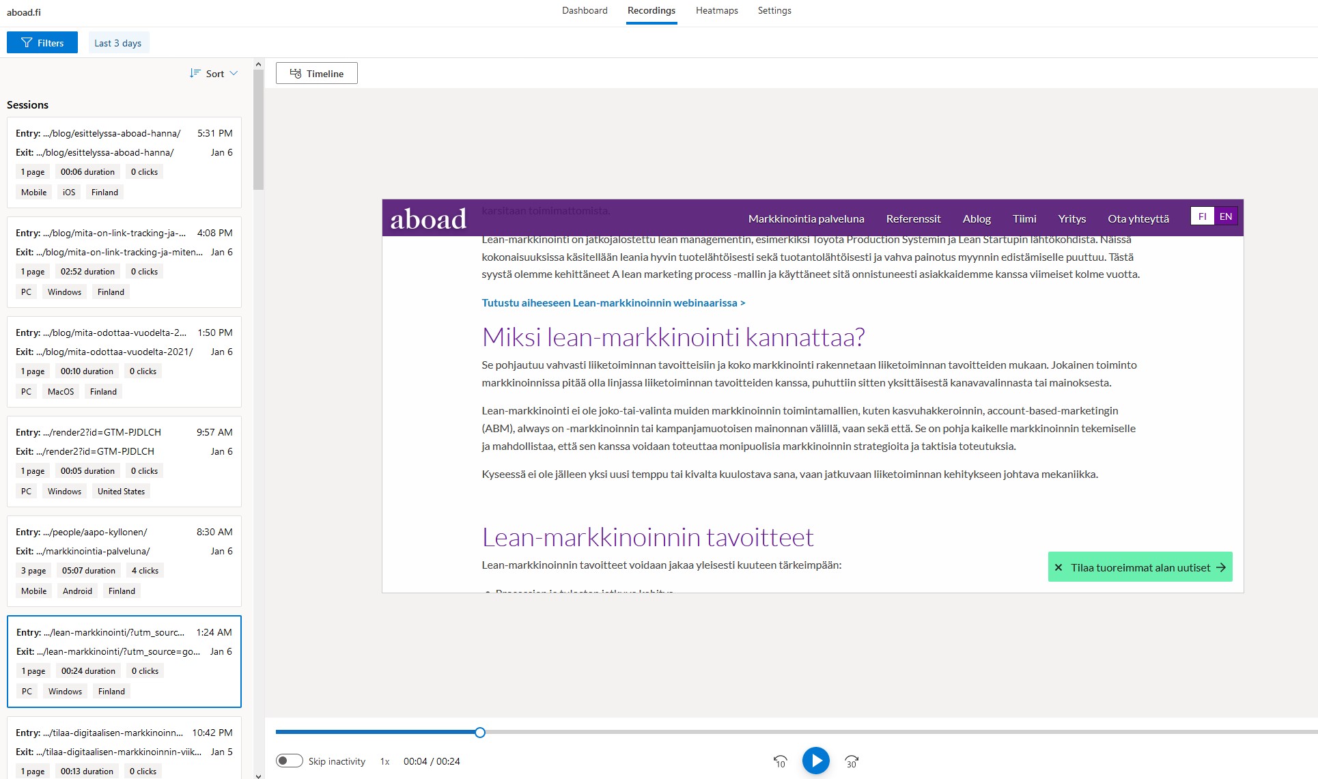
Task: Open the Timeline view
Action: (316, 74)
